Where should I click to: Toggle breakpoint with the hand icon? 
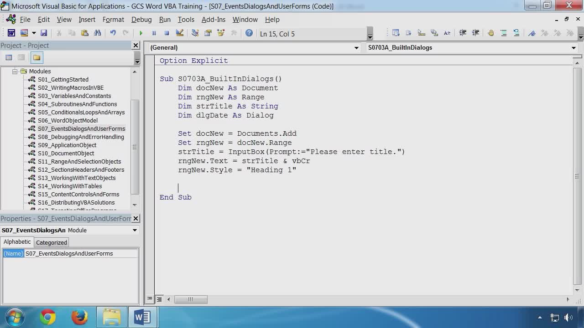coord(491,33)
